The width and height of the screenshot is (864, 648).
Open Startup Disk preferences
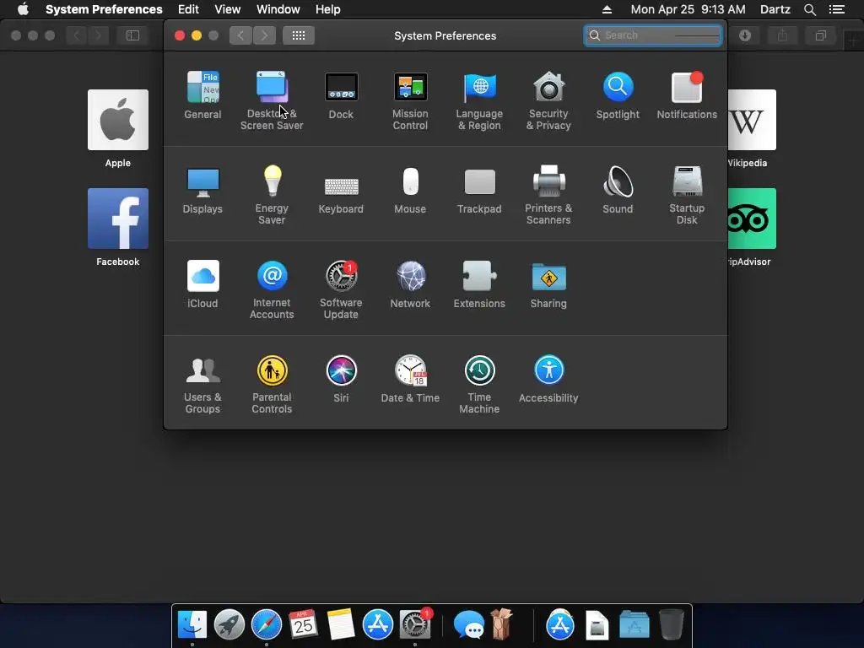pos(687,195)
